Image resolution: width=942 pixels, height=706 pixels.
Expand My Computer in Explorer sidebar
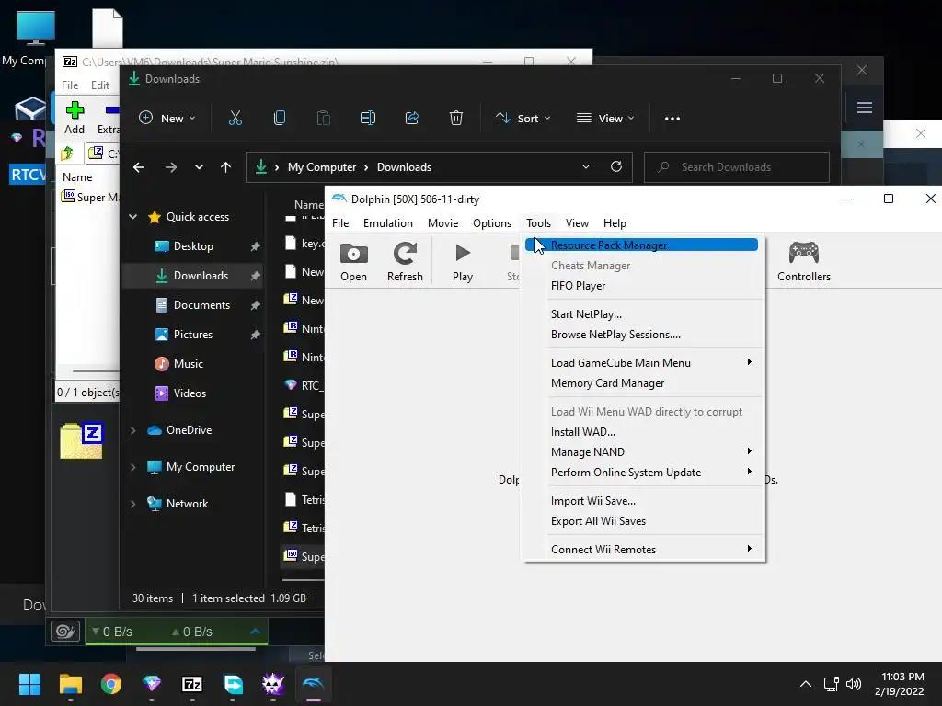click(132, 467)
